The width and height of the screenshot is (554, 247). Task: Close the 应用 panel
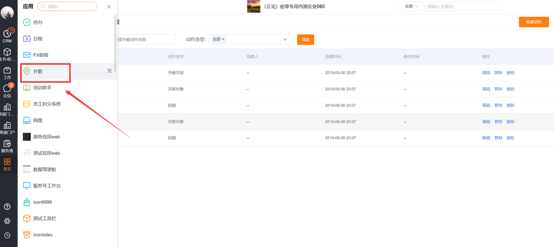click(109, 7)
